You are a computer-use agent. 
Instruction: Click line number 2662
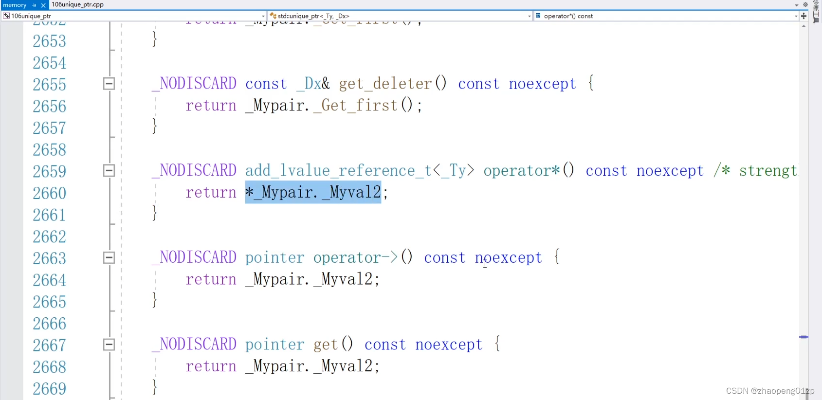pyautogui.click(x=50, y=237)
